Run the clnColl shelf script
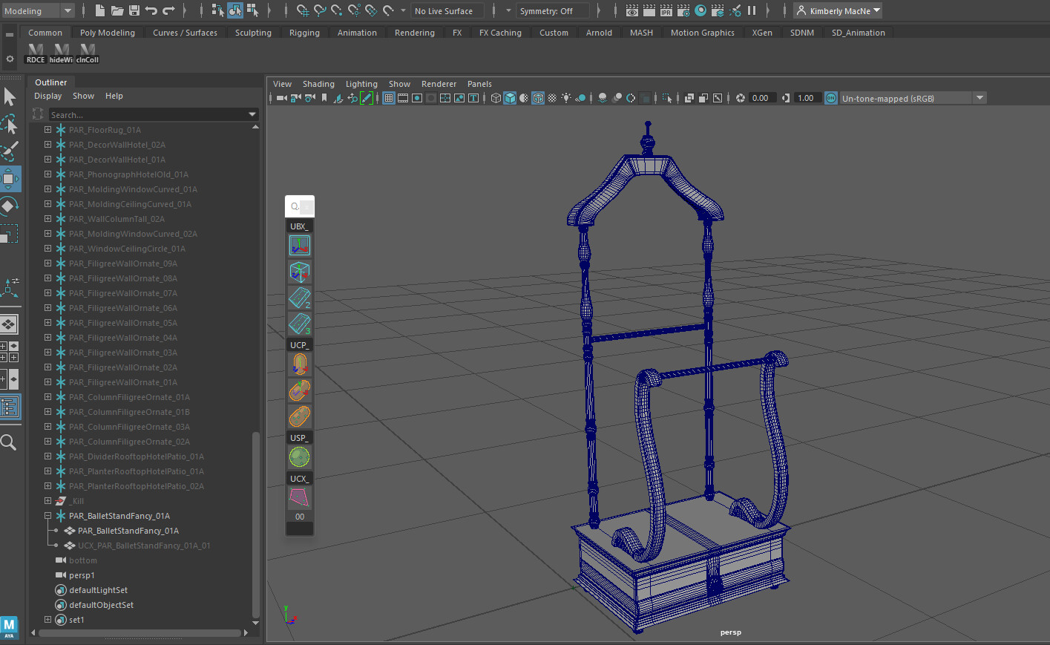This screenshot has width=1050, height=645. point(87,53)
